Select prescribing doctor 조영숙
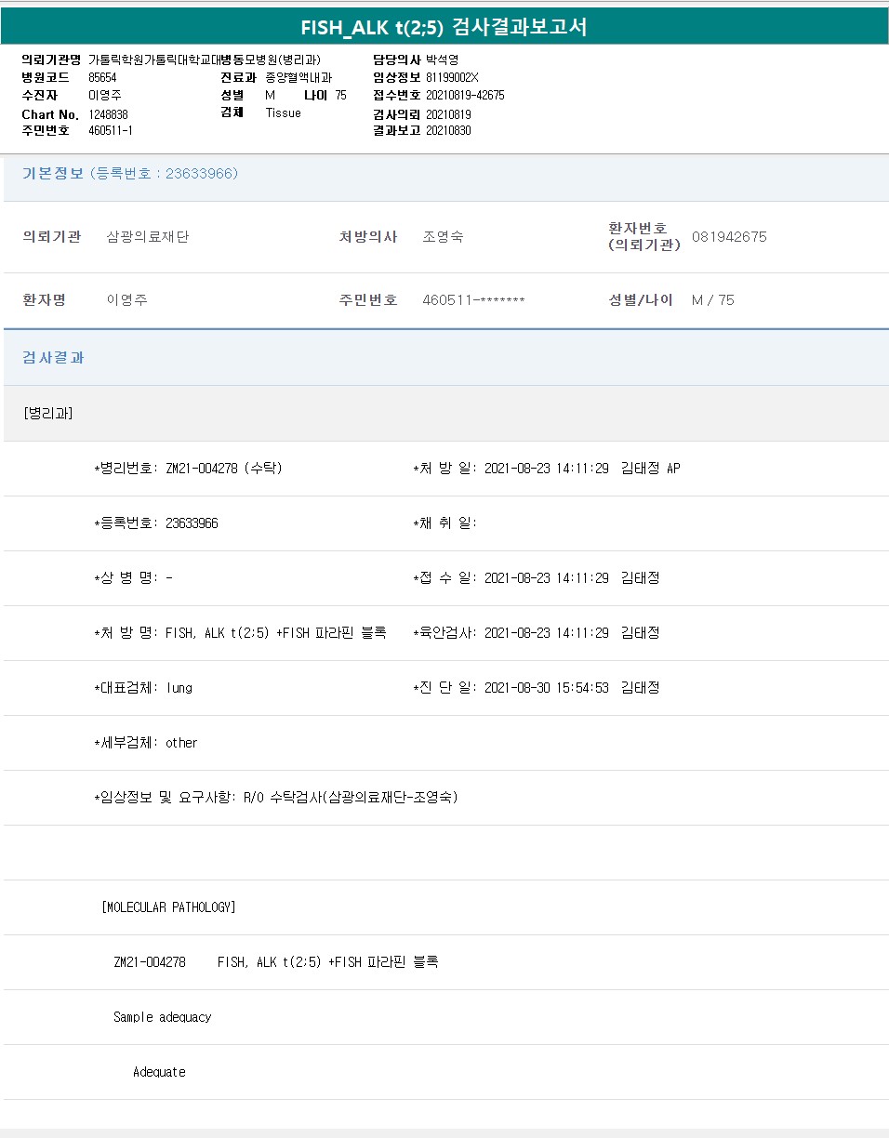Image resolution: width=889 pixels, height=1138 pixels. pyautogui.click(x=443, y=236)
